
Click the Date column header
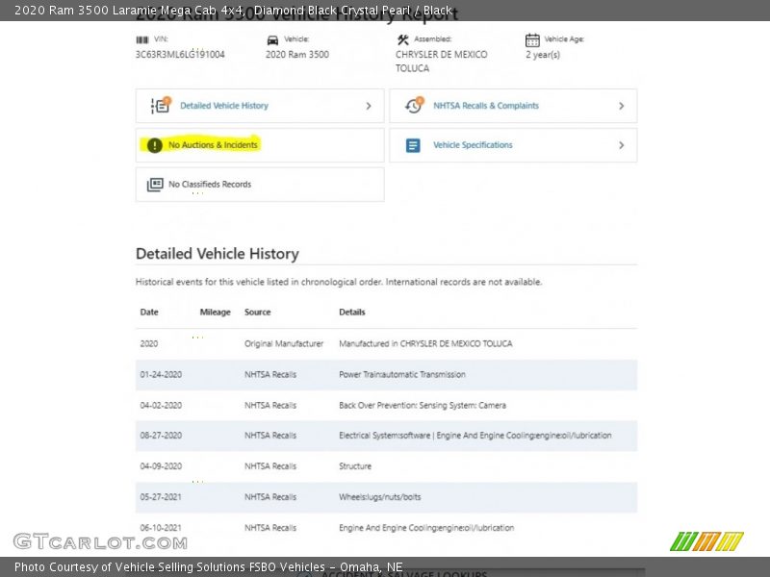(149, 313)
